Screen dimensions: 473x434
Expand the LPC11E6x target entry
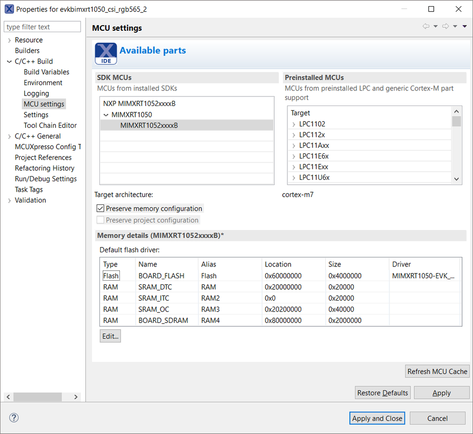294,157
